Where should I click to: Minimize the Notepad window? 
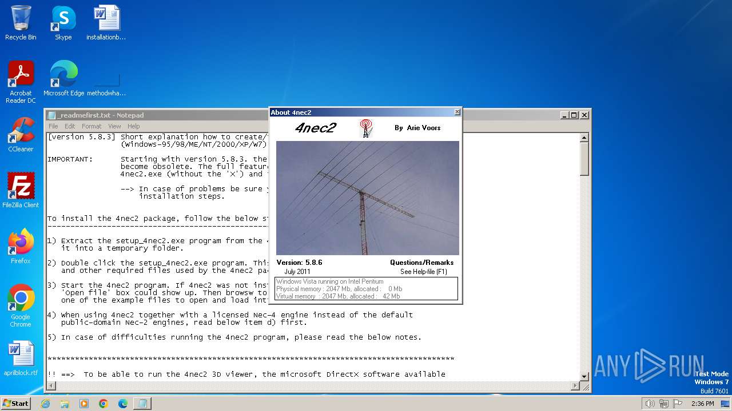564,115
